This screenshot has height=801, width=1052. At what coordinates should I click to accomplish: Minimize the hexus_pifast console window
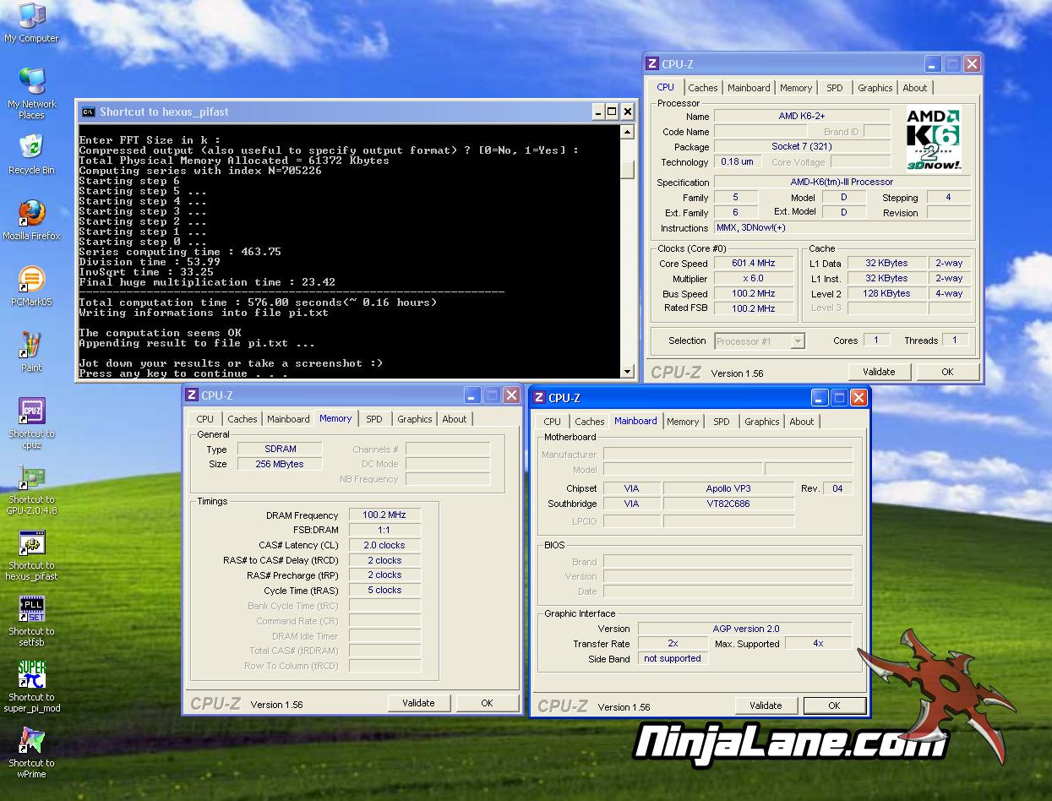[597, 112]
